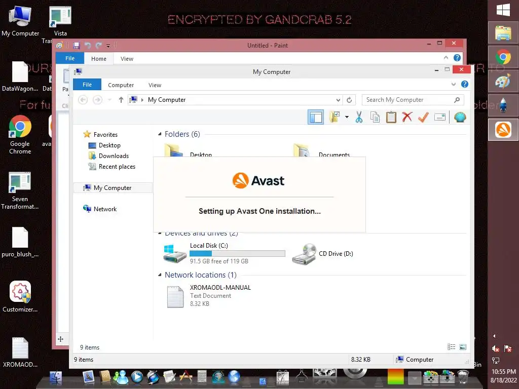Open Classic Shell settings shell icon
This screenshot has height=389, width=519.
pyautogui.click(x=460, y=117)
